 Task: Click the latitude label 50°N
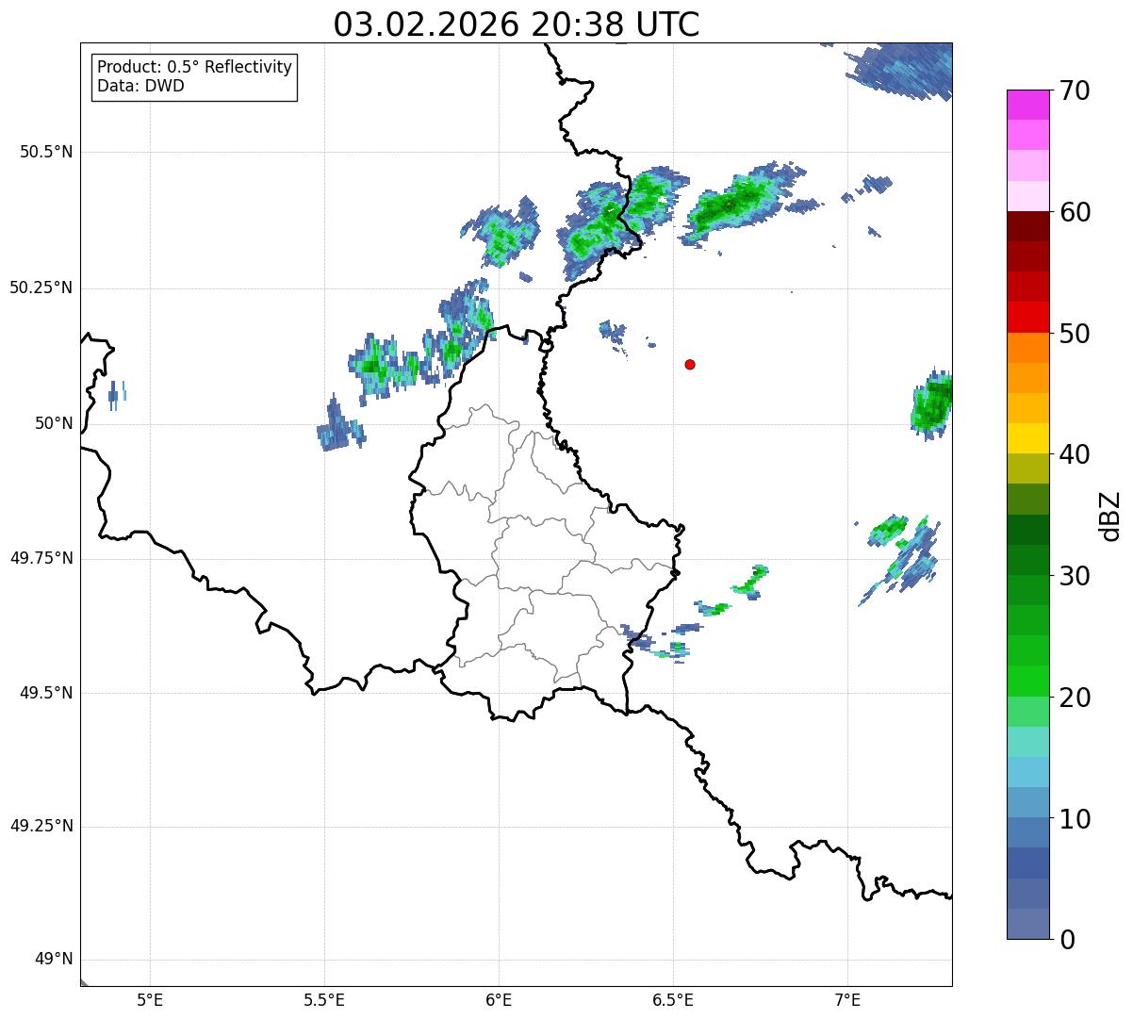53,423
